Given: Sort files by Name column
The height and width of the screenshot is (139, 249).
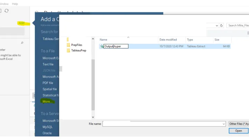Looking at the screenshot, I should click(103, 40).
